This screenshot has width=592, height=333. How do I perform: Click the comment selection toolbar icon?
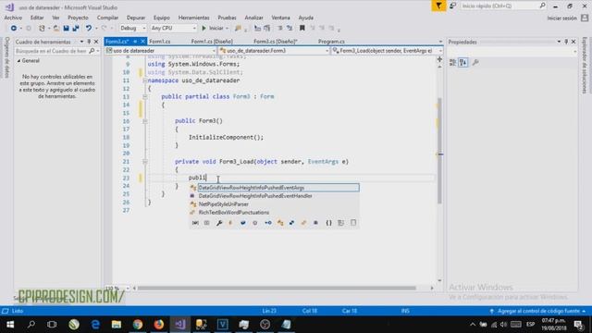click(x=280, y=29)
